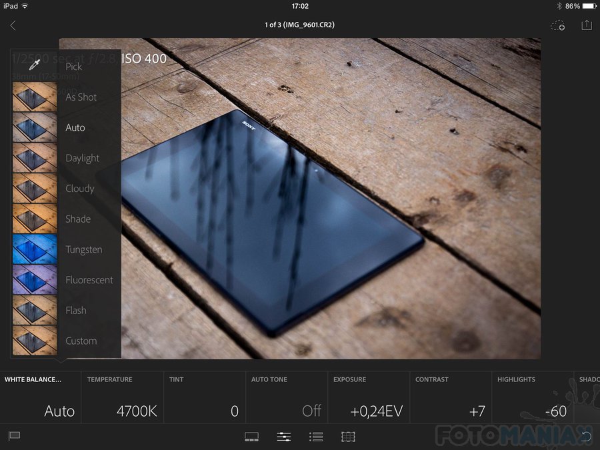Image resolution: width=600 pixels, height=450 pixels.
Task: Tap the Bluetooth status icon
Action: [x=559, y=6]
